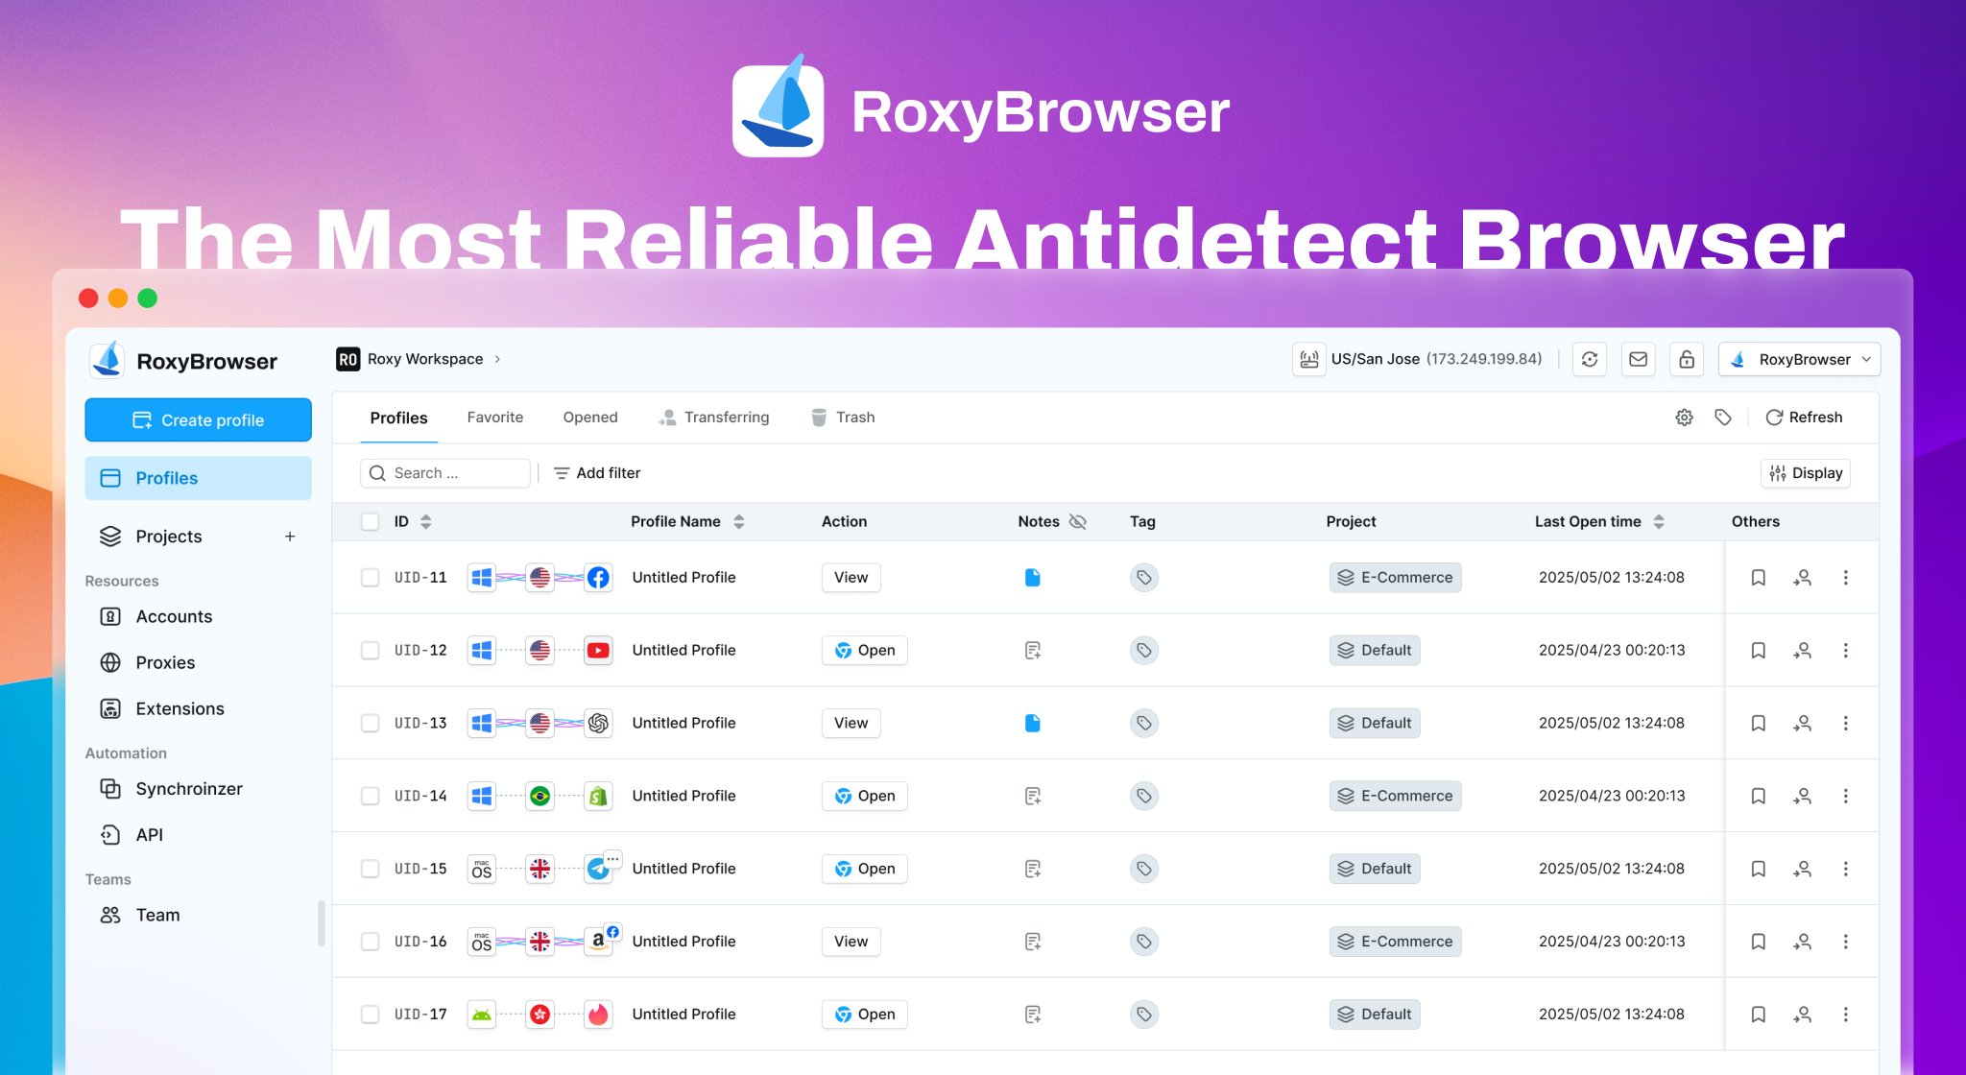
Task: Click the mail icon in the top bar
Action: coord(1638,359)
